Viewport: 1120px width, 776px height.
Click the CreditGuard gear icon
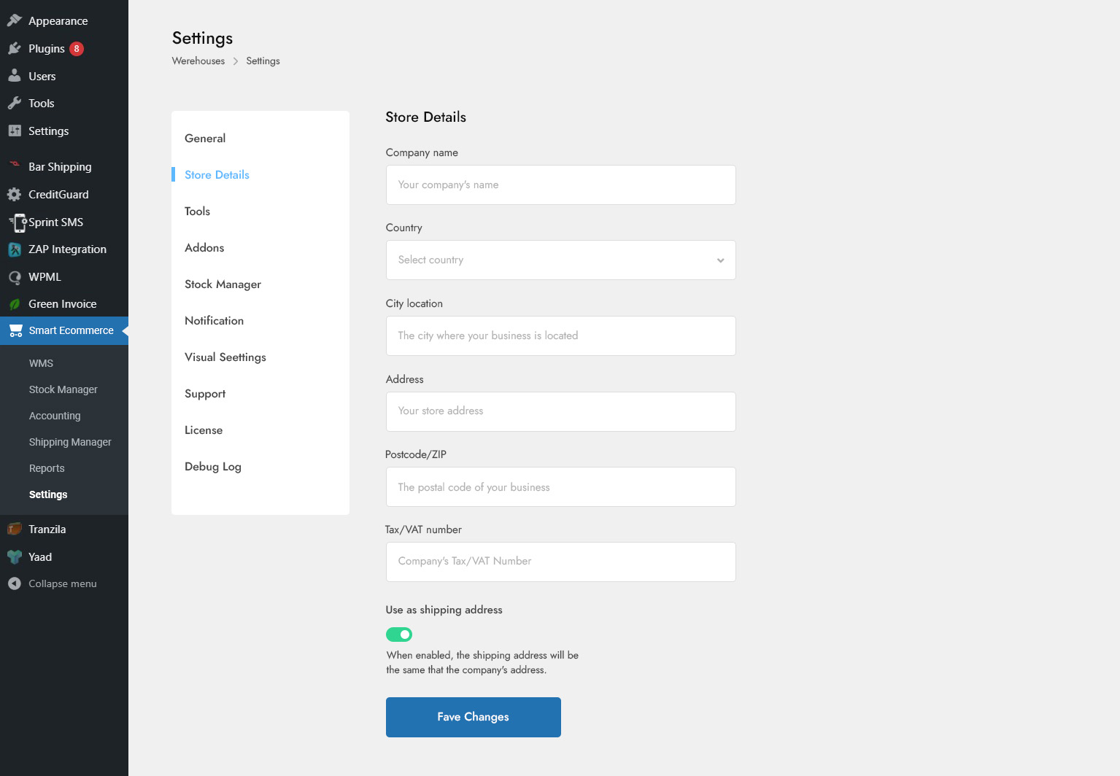coord(14,195)
